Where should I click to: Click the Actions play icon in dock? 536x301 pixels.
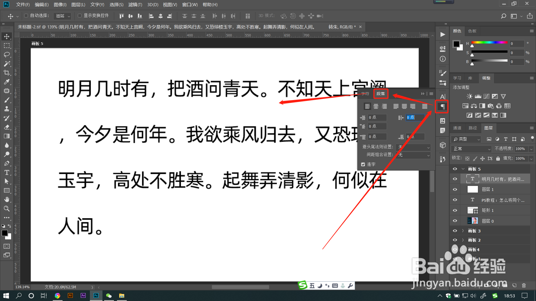pyautogui.click(x=442, y=35)
